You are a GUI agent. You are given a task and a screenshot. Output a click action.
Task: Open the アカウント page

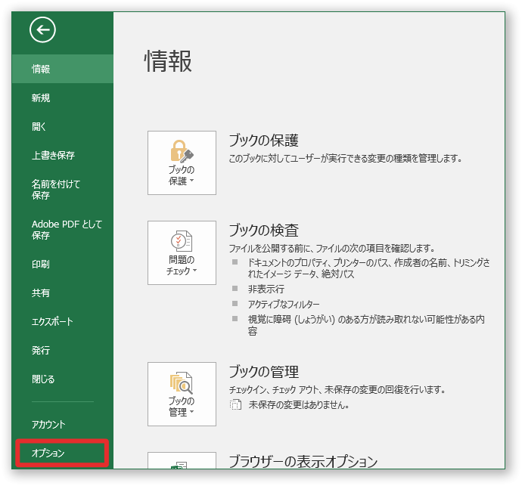point(63,425)
